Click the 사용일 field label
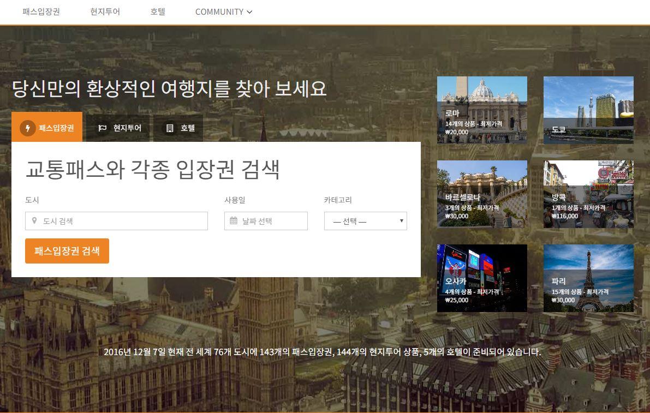The height and width of the screenshot is (413, 650). [235, 200]
